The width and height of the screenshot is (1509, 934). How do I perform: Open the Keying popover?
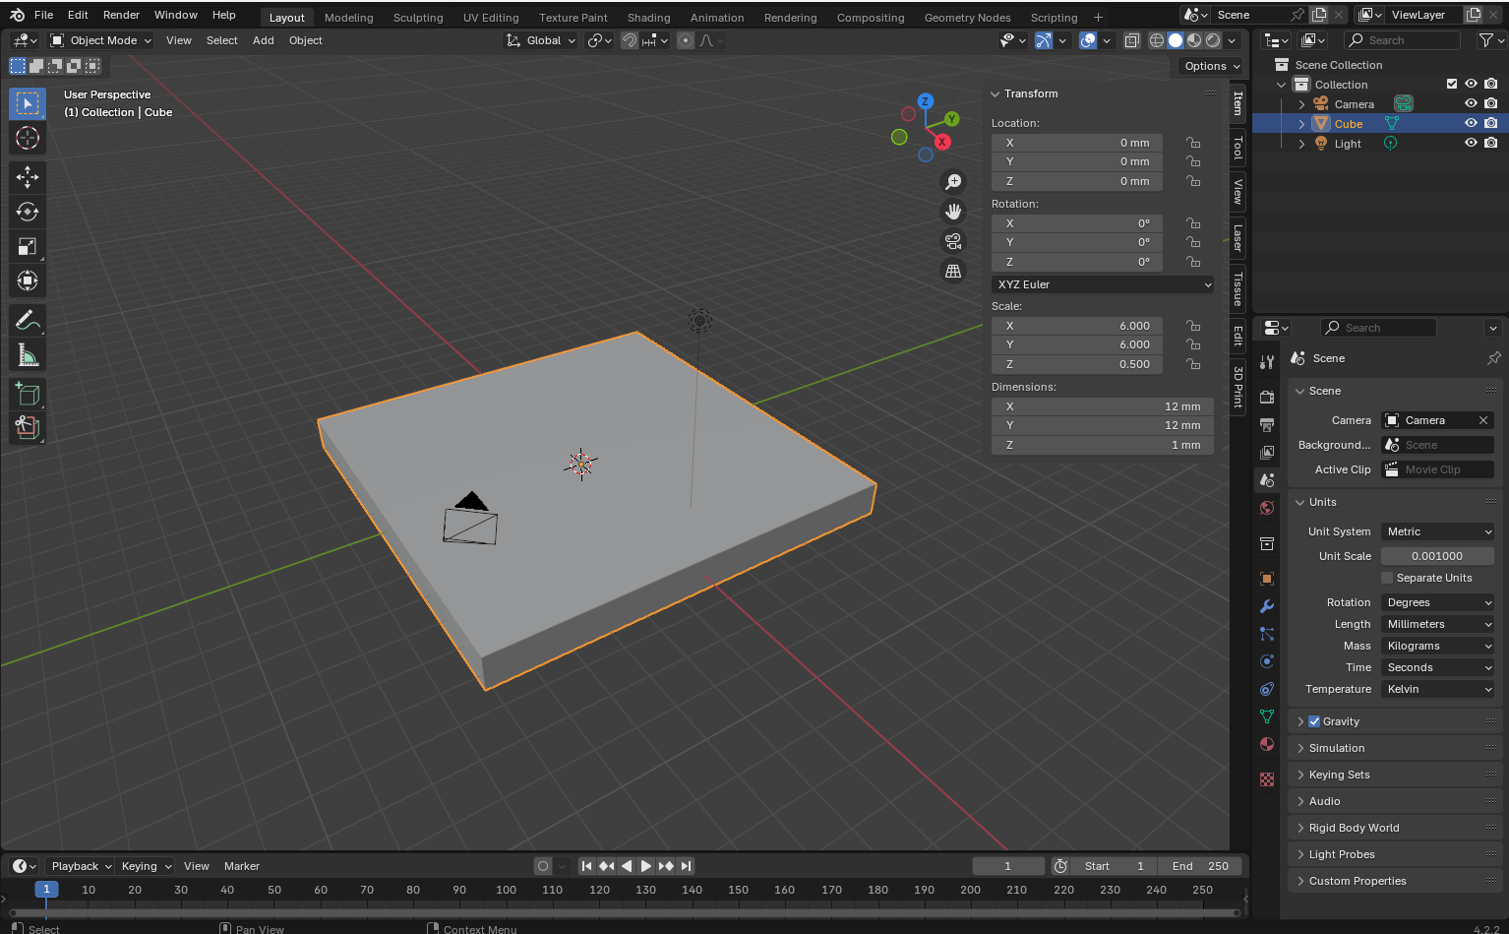[x=146, y=866]
